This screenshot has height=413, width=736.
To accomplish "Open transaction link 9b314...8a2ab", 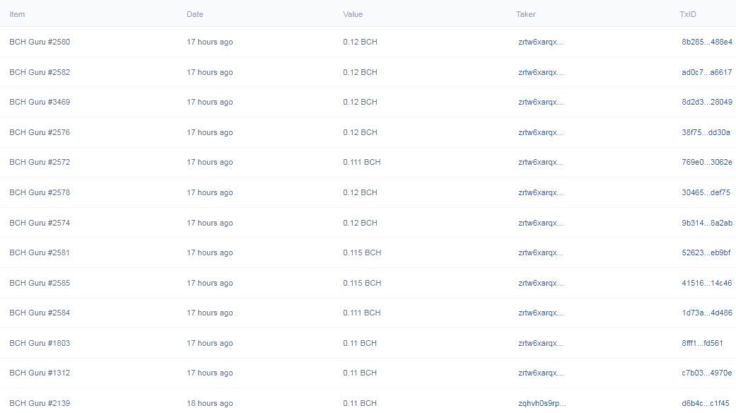I will (x=707, y=223).
